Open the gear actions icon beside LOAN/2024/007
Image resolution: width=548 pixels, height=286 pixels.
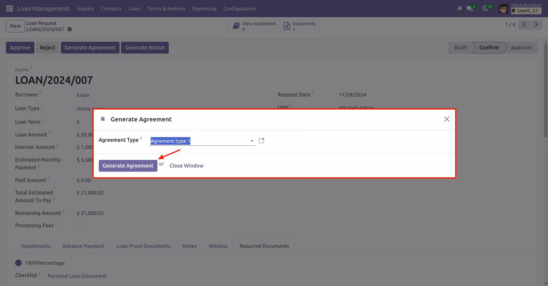69,29
